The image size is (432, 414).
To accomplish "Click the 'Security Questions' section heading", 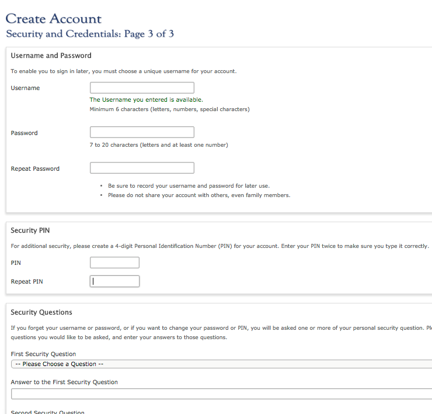I will coord(41,312).
